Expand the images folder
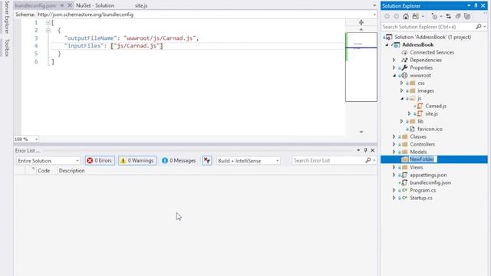This screenshot has width=491, height=276. pyautogui.click(x=402, y=90)
